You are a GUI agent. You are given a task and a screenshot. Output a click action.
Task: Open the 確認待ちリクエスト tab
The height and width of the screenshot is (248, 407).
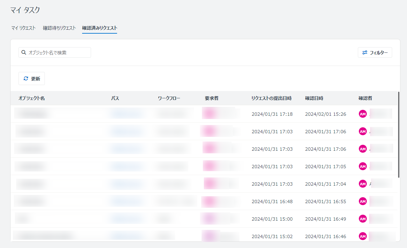pos(59,28)
